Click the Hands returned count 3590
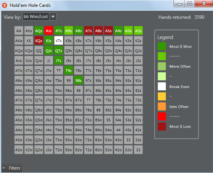This screenshot has width=213, height=173. pyautogui.click(x=199, y=17)
